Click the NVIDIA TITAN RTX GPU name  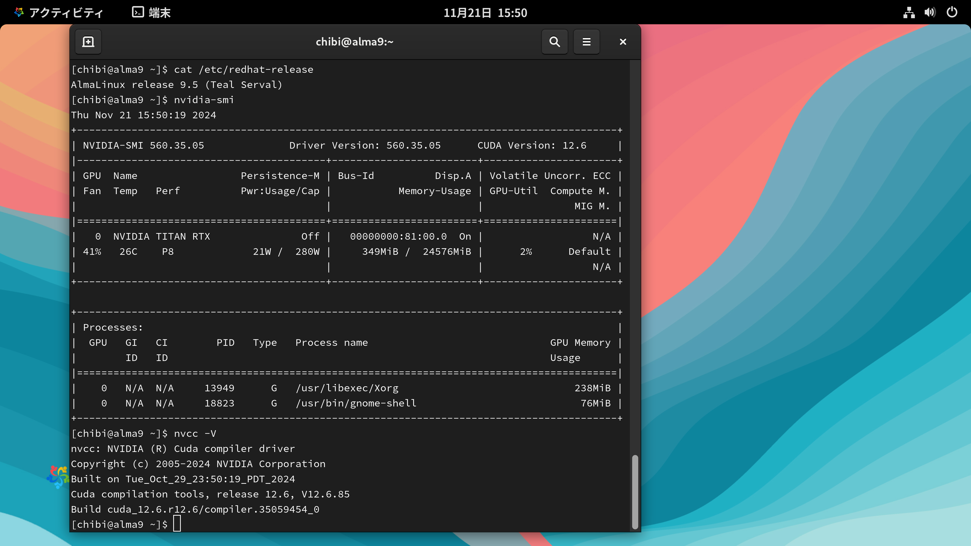161,236
